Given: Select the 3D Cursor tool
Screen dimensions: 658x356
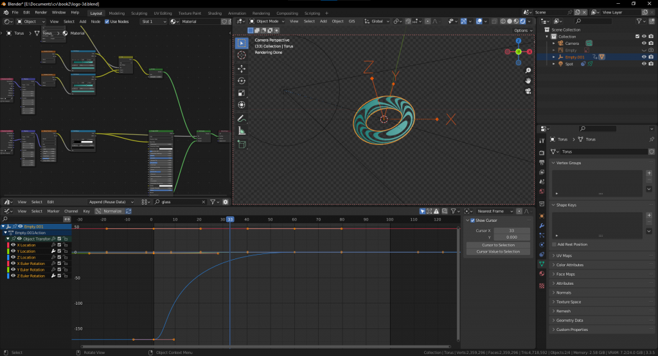Looking at the screenshot, I should (242, 55).
